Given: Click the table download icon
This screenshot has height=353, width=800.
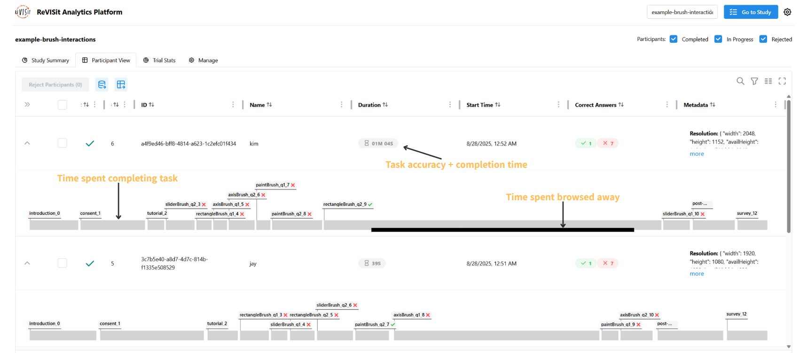Looking at the screenshot, I should 121,85.
